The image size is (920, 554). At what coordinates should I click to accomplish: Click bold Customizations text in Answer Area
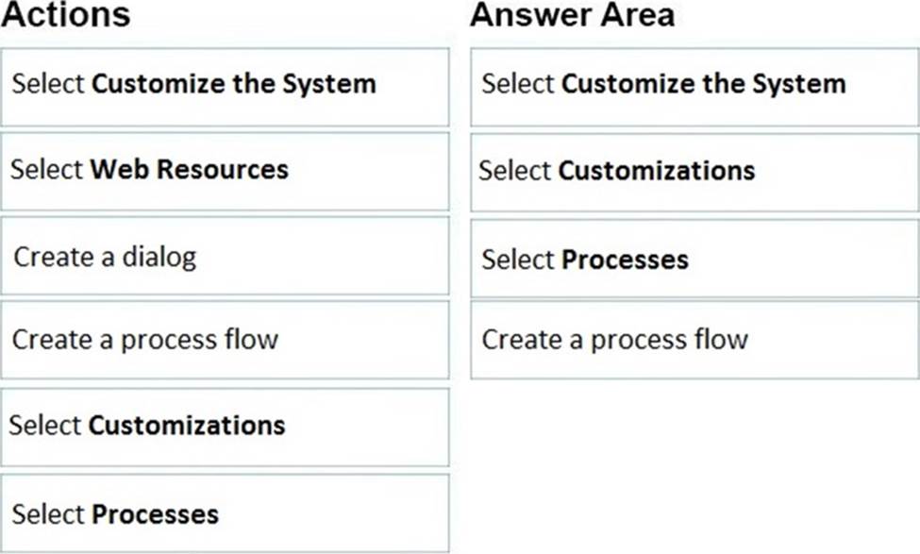(x=657, y=171)
